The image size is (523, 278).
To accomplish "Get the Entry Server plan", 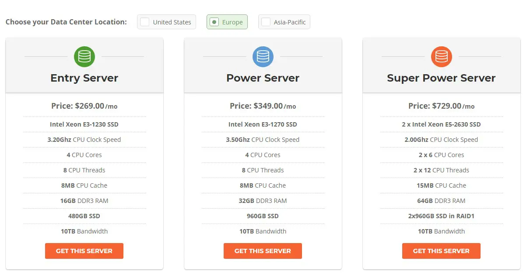I will coord(84,251).
